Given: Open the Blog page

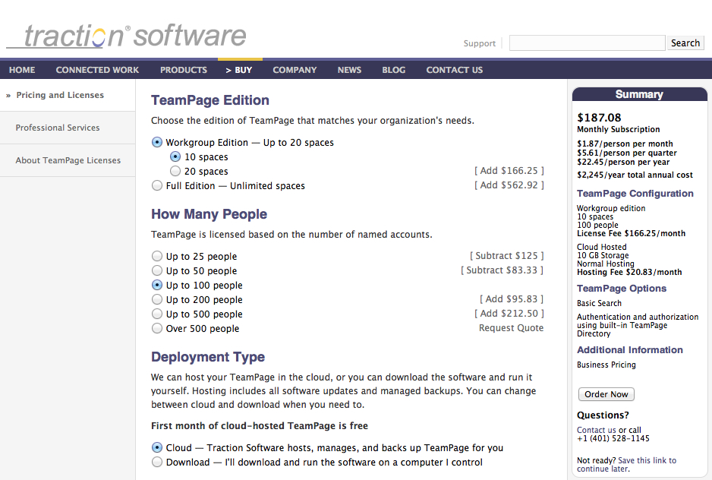Looking at the screenshot, I should (x=393, y=70).
